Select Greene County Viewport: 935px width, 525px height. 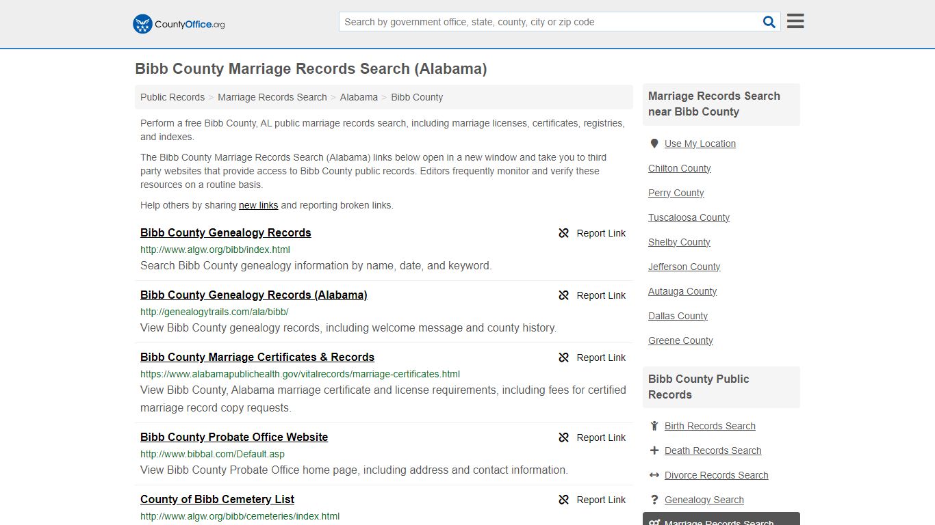coord(680,340)
